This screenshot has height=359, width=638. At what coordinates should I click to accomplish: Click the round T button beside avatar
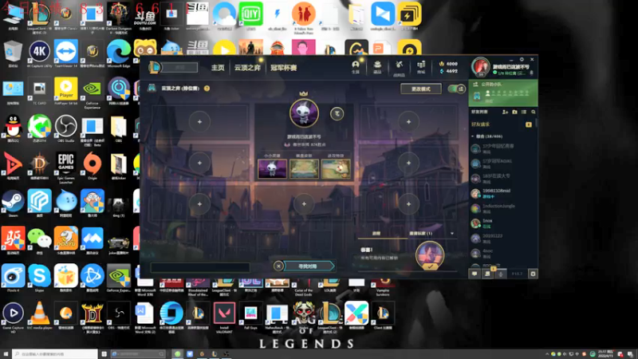tap(337, 114)
